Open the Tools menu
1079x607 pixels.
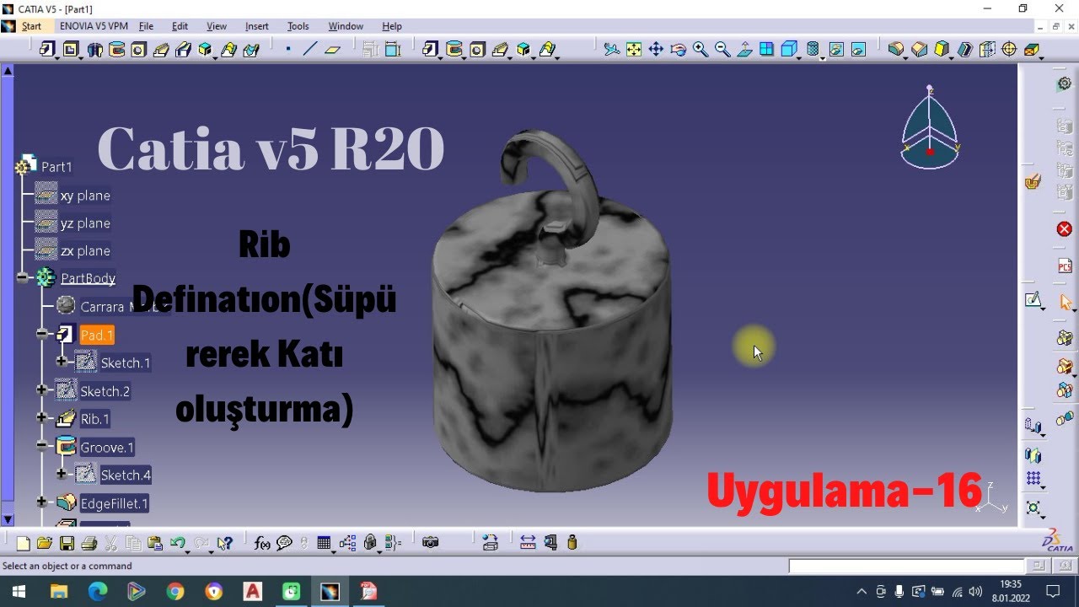point(298,26)
